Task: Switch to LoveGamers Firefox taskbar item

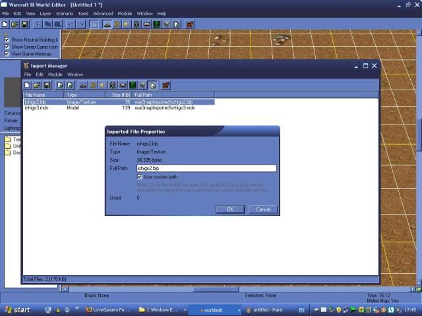Action: (107, 310)
